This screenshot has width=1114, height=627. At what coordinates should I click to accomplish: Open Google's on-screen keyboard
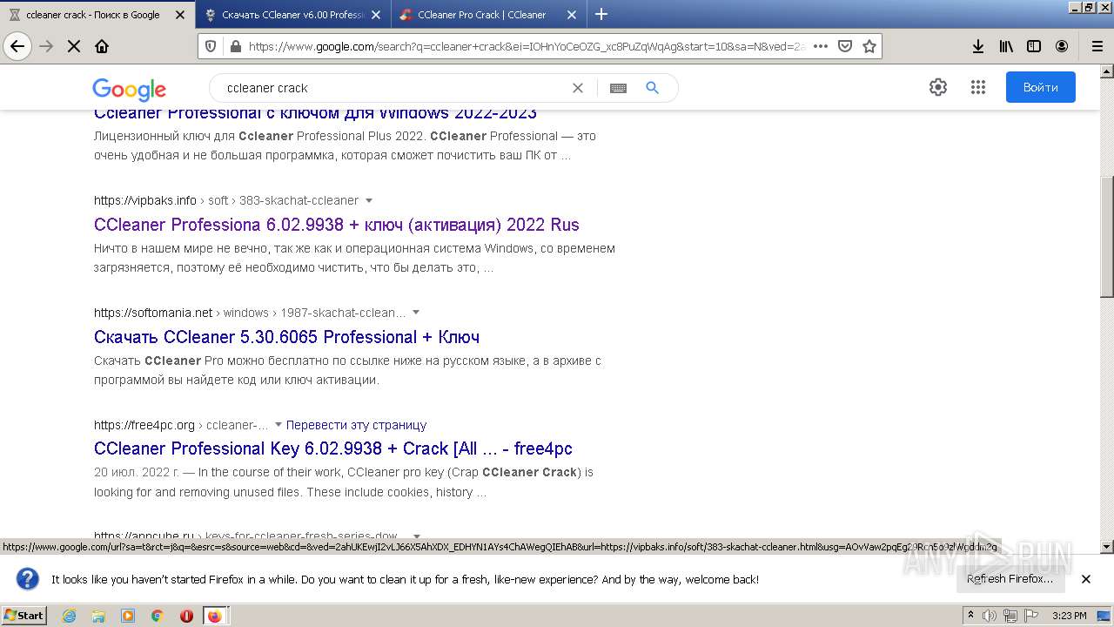coord(618,88)
